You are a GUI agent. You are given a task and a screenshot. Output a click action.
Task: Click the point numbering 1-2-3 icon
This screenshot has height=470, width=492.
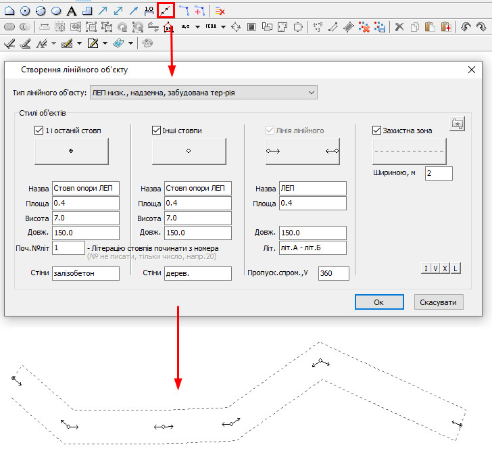[x=318, y=27]
